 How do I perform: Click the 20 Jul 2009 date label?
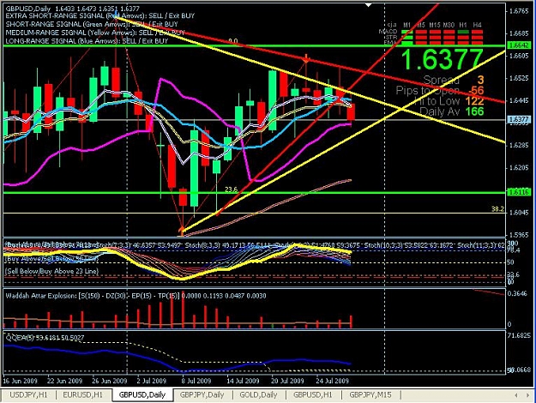287,381
